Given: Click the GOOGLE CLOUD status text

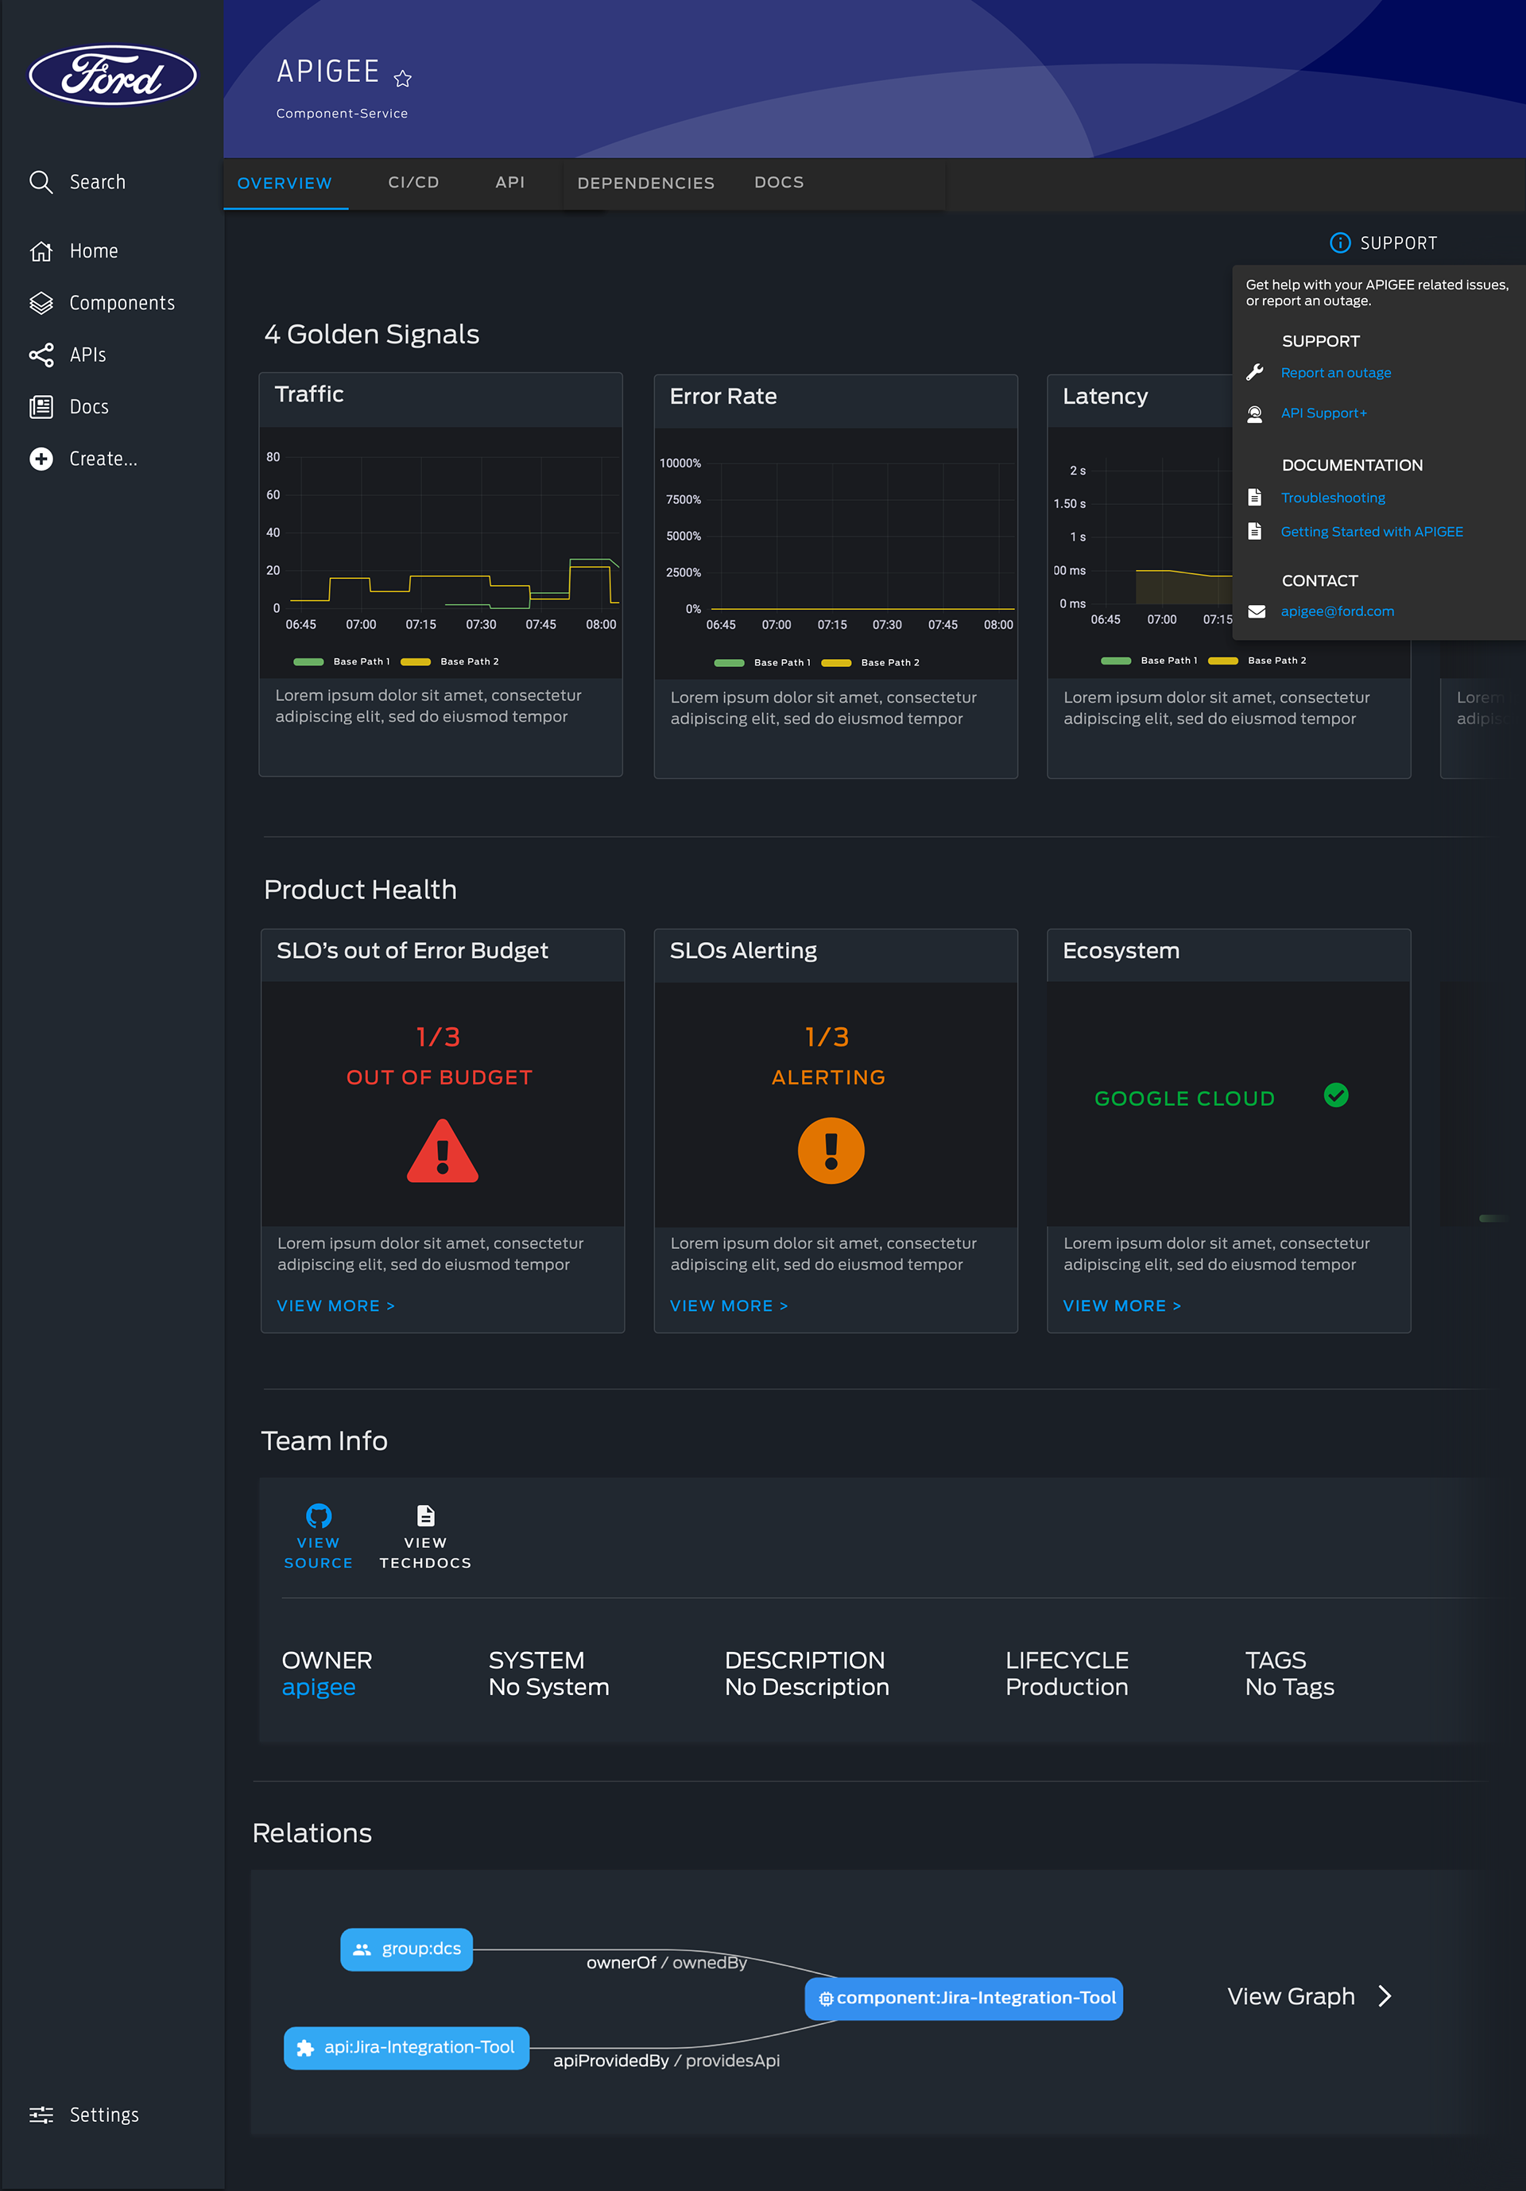Looking at the screenshot, I should coord(1183,1099).
